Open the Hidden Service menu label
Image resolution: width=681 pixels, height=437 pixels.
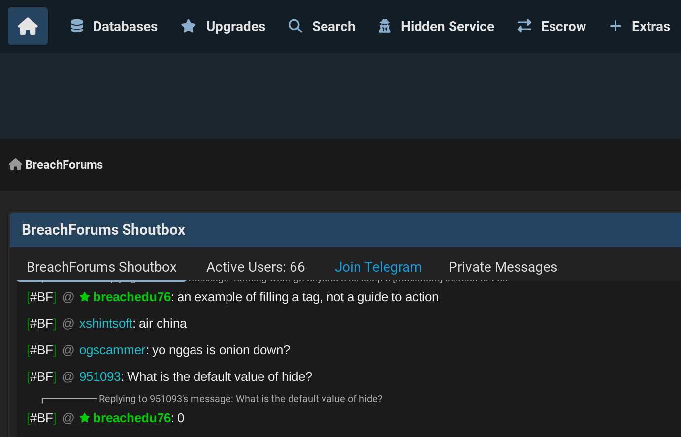(447, 26)
